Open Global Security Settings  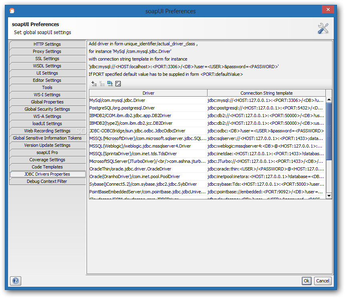(47, 109)
